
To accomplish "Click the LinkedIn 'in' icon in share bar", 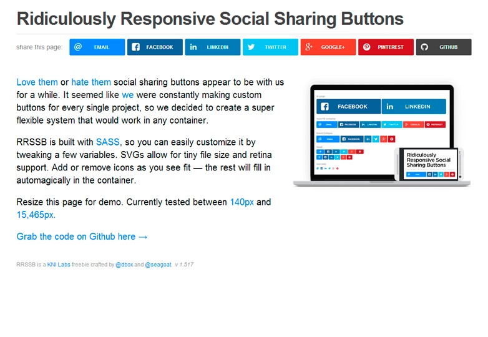I will (193, 47).
